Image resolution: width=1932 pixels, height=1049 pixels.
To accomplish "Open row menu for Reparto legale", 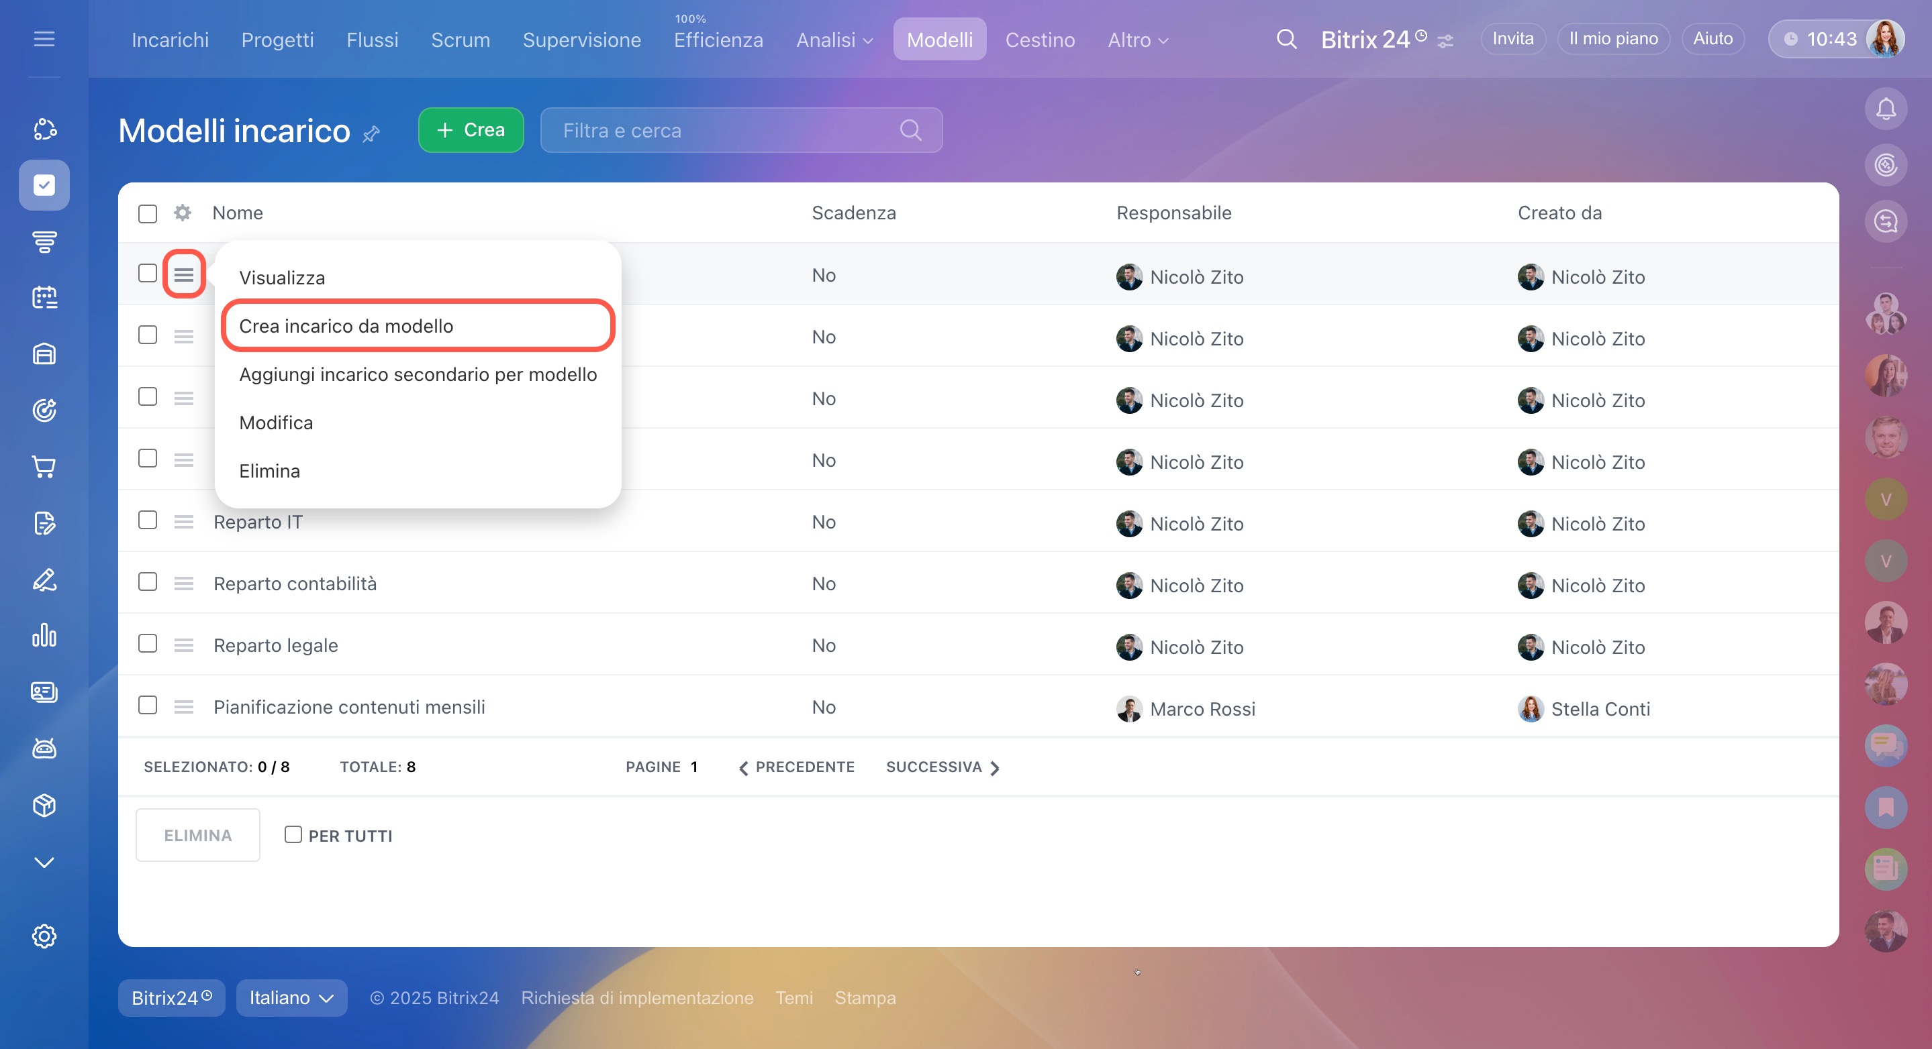I will pyautogui.click(x=184, y=645).
